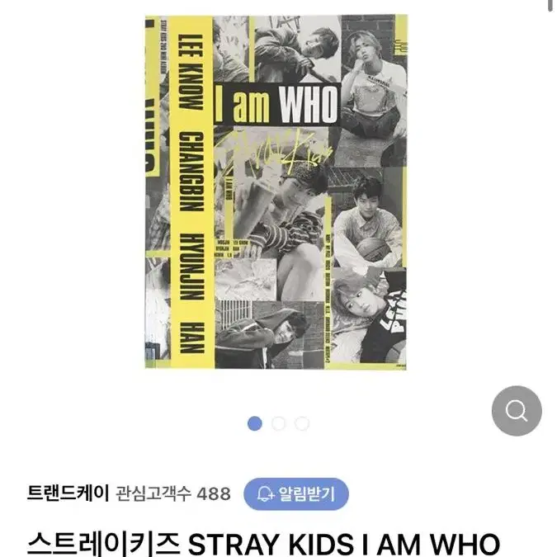The height and width of the screenshot is (557, 557).
Task: Open the 트랜드케이 seller store link
Action: tap(68, 493)
